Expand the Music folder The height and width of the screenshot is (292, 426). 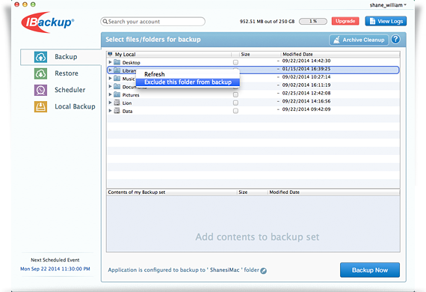[110, 79]
